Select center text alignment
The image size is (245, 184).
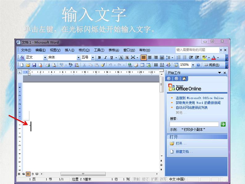tap(150, 57)
